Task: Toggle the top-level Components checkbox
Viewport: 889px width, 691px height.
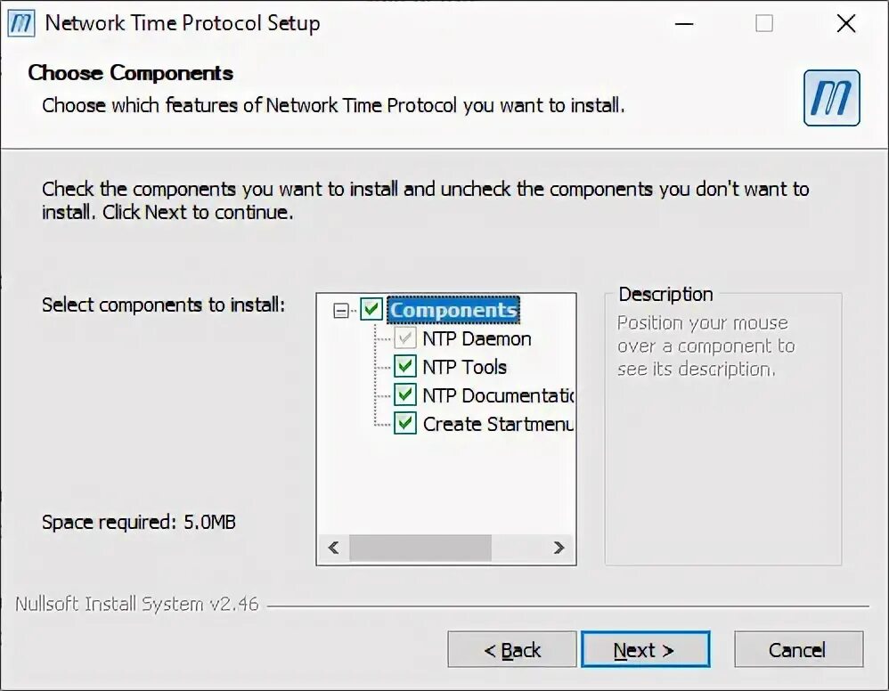Action: [x=371, y=310]
